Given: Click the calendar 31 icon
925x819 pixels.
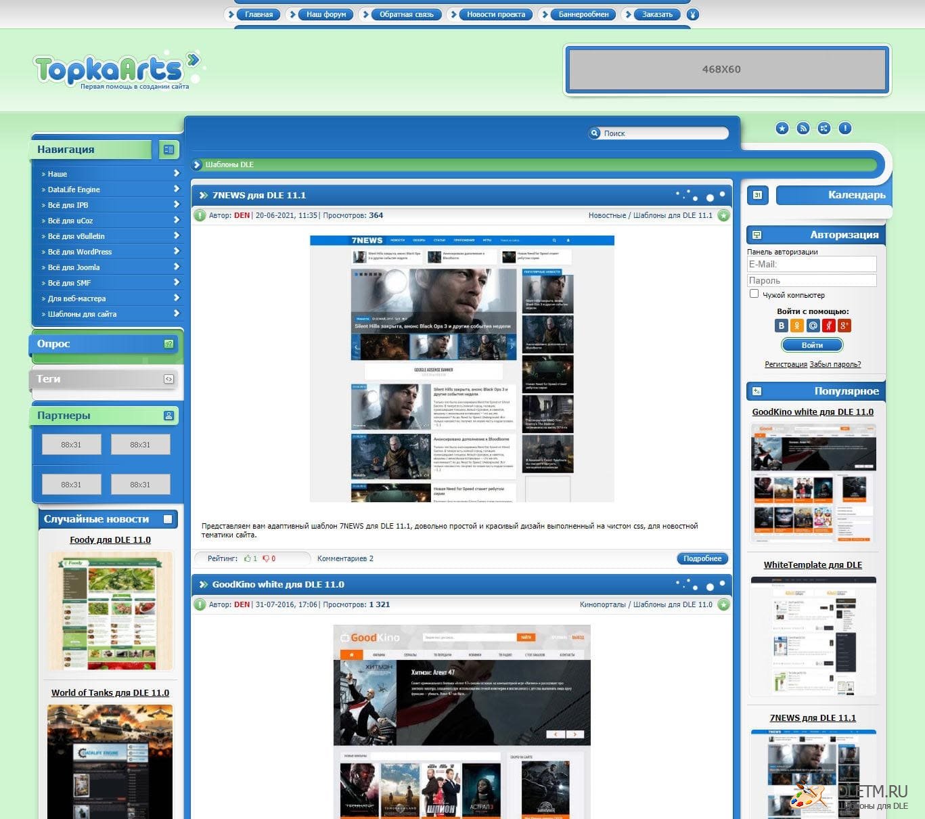Looking at the screenshot, I should pyautogui.click(x=758, y=195).
